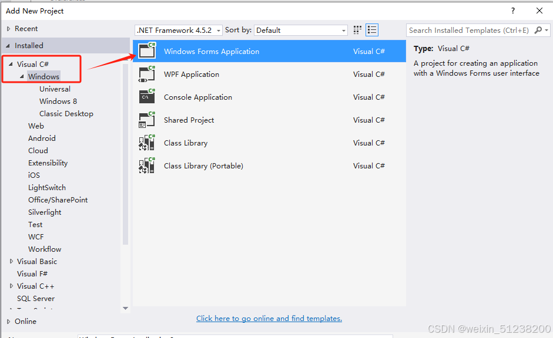The width and height of the screenshot is (553, 338).
Task: Switch to medium icons list view
Action: [372, 30]
